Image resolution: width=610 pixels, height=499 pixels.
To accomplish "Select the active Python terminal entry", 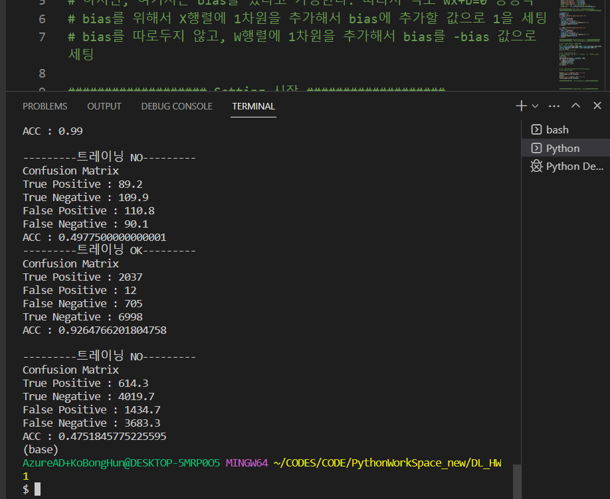I will coord(563,148).
